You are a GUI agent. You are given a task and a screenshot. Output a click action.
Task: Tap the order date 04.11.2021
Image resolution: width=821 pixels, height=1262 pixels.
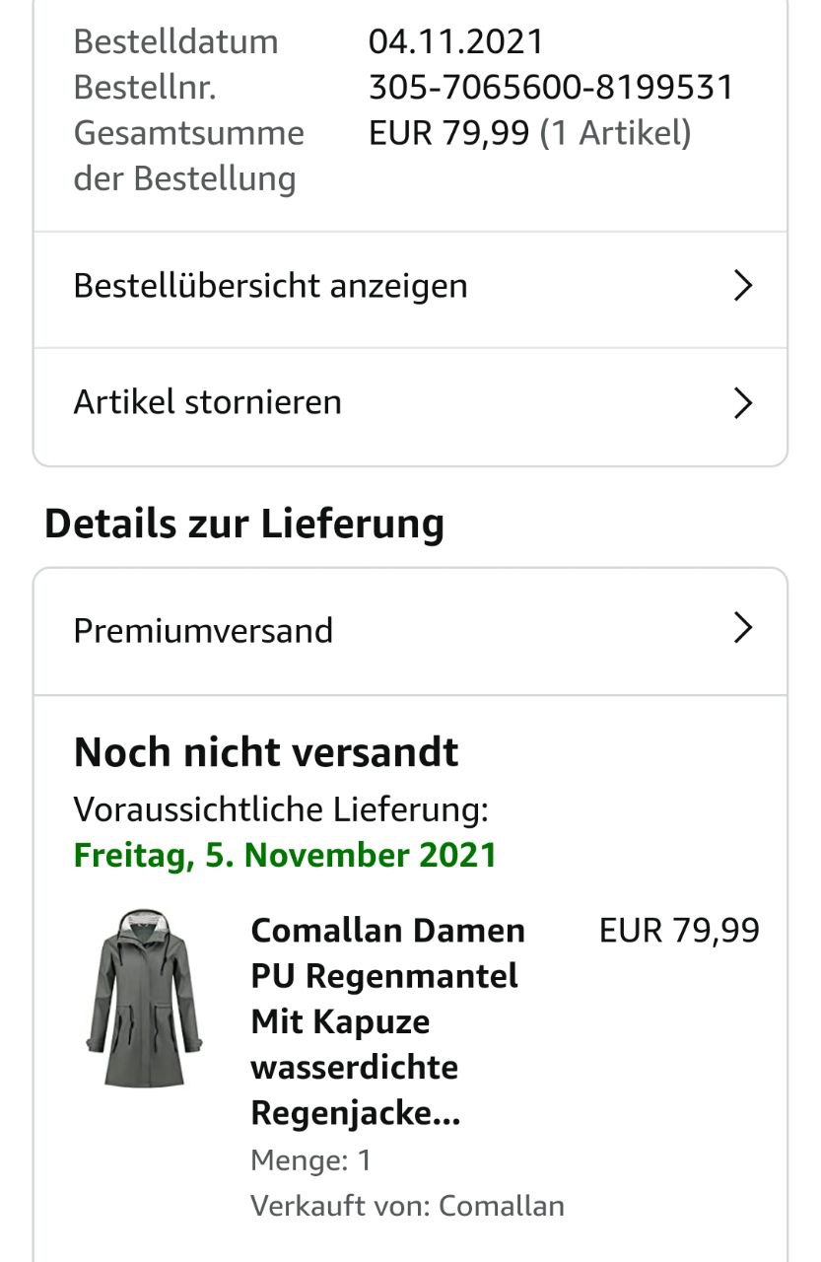click(x=456, y=41)
